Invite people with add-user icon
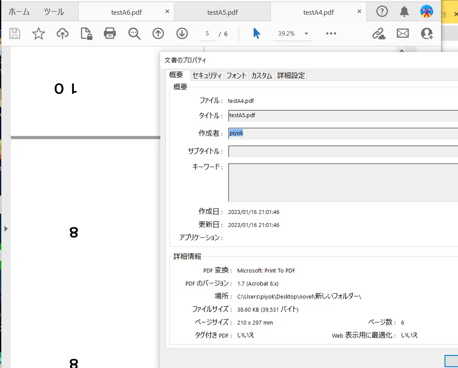The image size is (458, 368). (x=427, y=33)
